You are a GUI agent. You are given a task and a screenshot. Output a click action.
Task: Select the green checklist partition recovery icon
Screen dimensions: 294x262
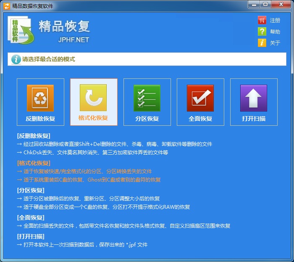pyautogui.click(x=147, y=98)
